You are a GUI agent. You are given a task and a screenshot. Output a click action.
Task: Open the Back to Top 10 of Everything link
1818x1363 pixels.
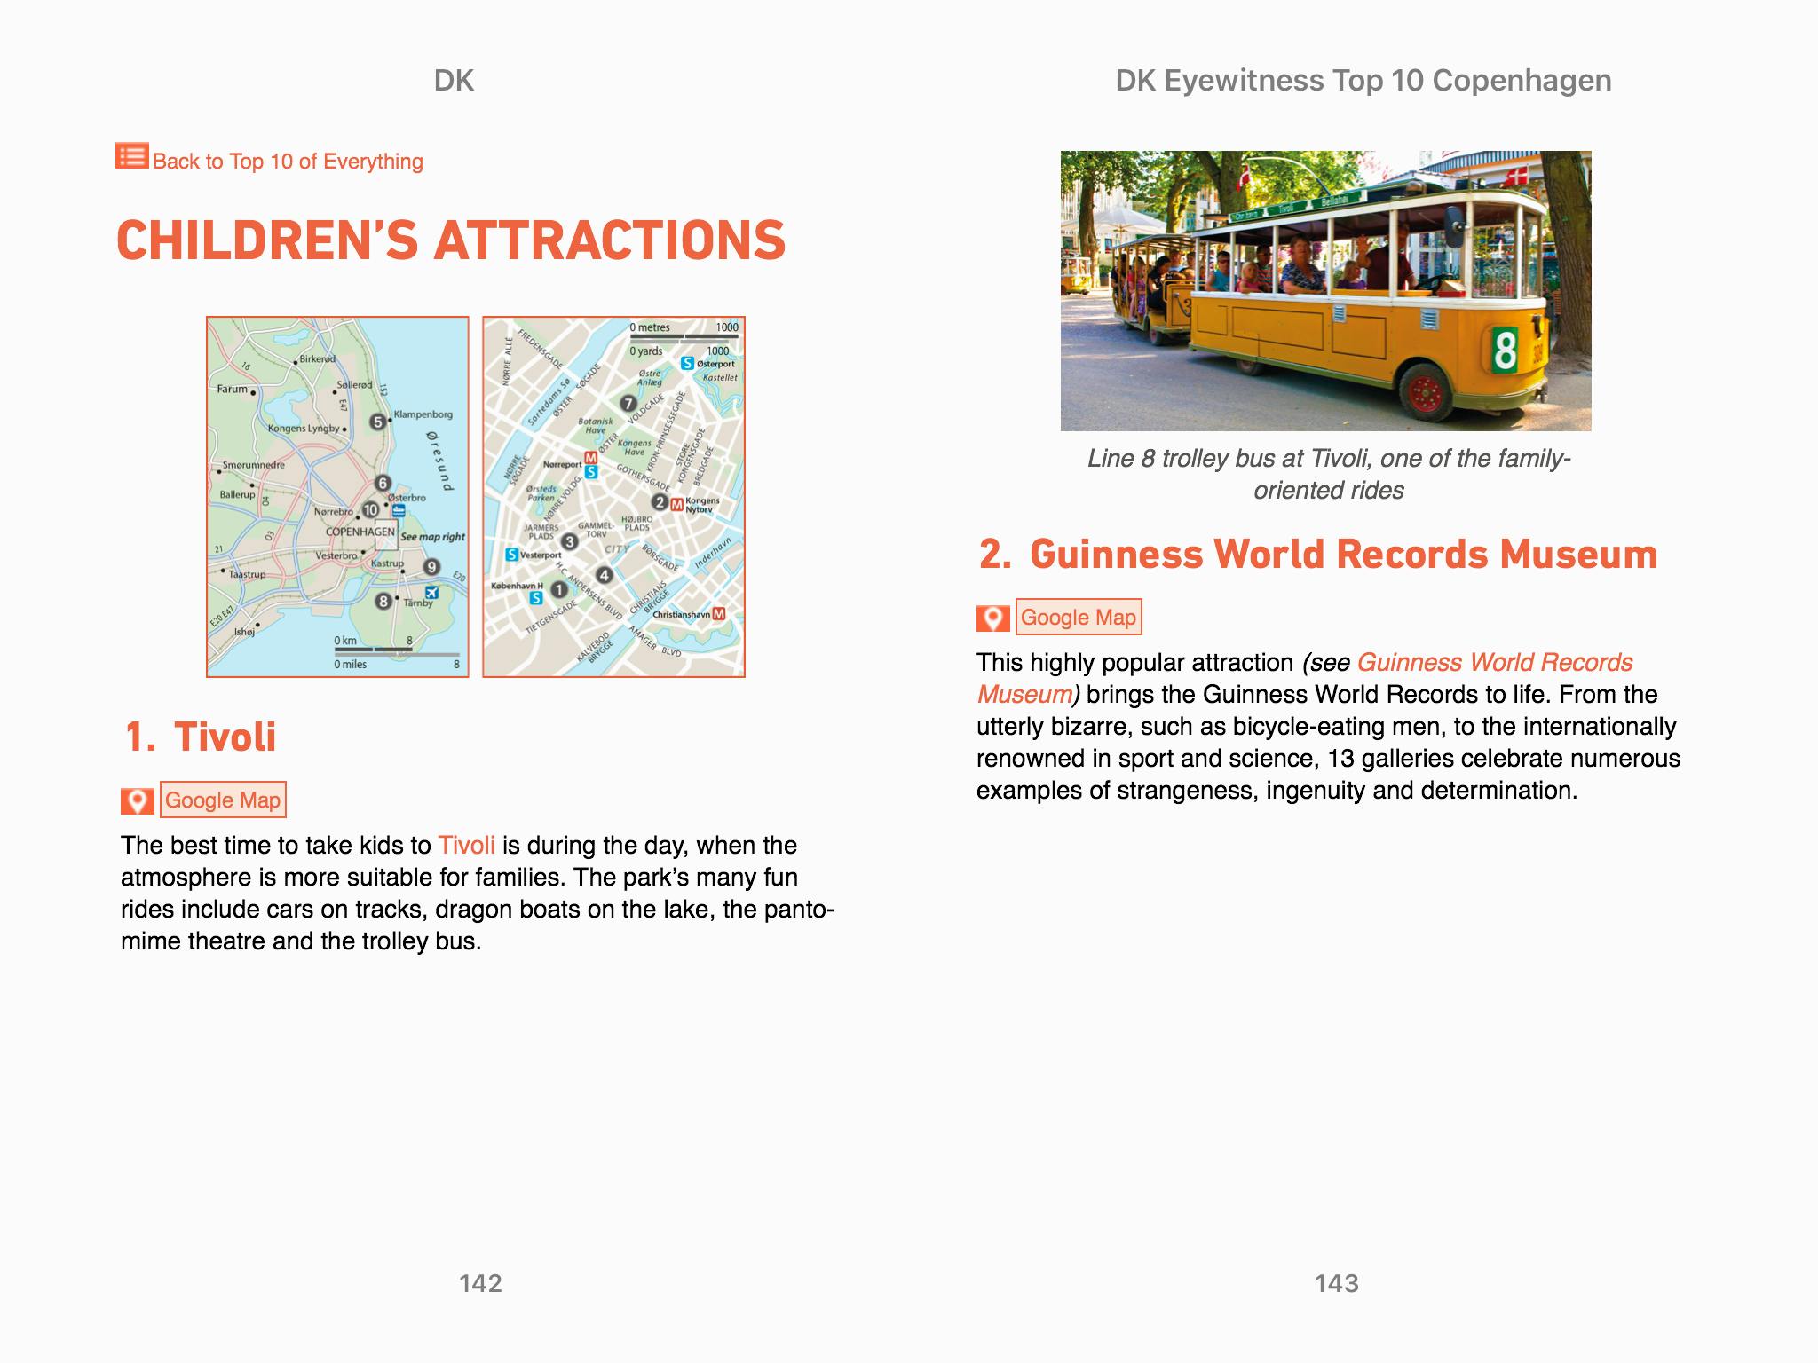click(288, 162)
